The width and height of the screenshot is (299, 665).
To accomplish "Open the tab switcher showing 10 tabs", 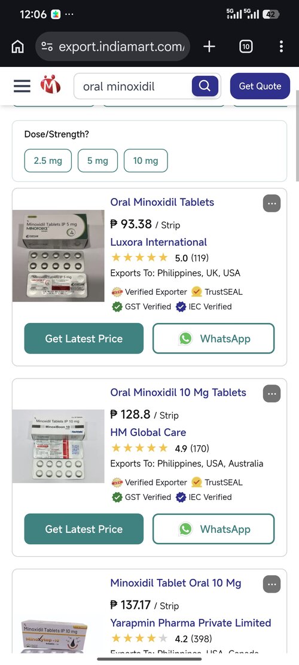I will pyautogui.click(x=246, y=47).
